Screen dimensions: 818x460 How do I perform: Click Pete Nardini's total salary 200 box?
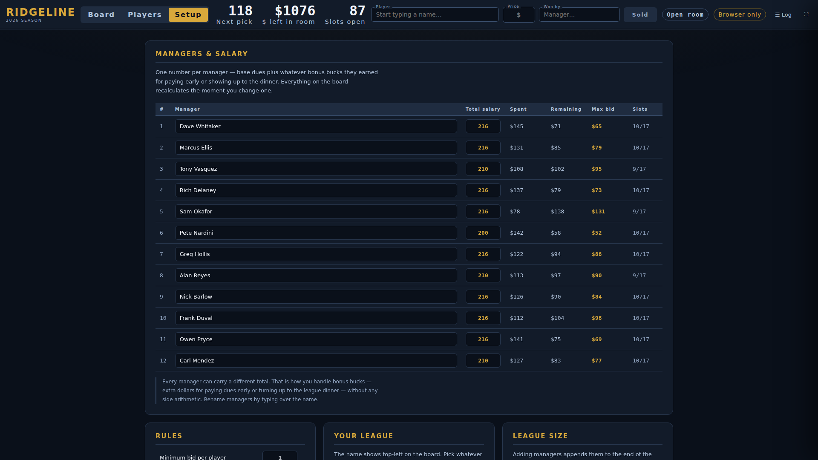(483, 233)
